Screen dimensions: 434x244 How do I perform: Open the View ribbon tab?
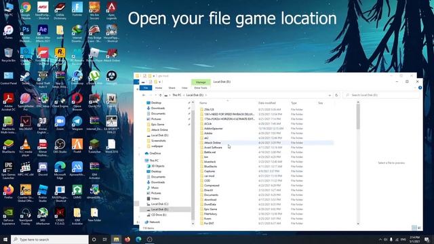tap(184, 88)
